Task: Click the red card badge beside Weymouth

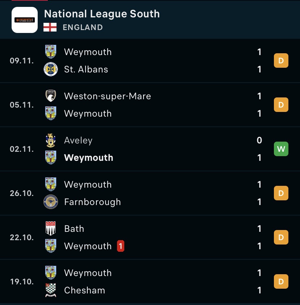Action: (x=121, y=246)
